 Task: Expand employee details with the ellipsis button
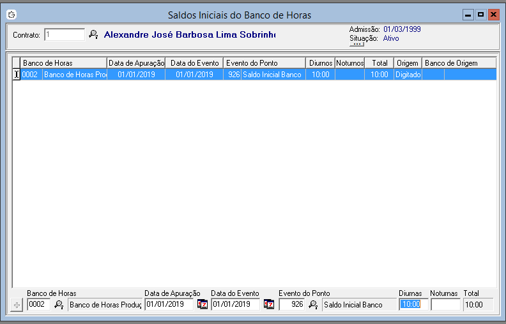[356, 44]
